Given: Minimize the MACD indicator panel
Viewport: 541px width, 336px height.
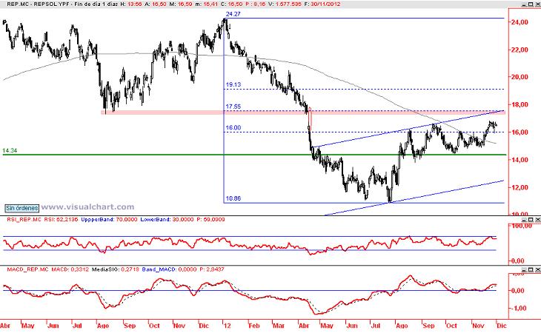Looking at the screenshot, I should pyautogui.click(x=524, y=269).
